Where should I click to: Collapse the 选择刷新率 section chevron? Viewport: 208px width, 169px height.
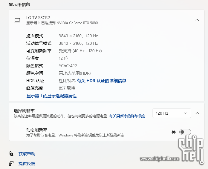[197, 113]
